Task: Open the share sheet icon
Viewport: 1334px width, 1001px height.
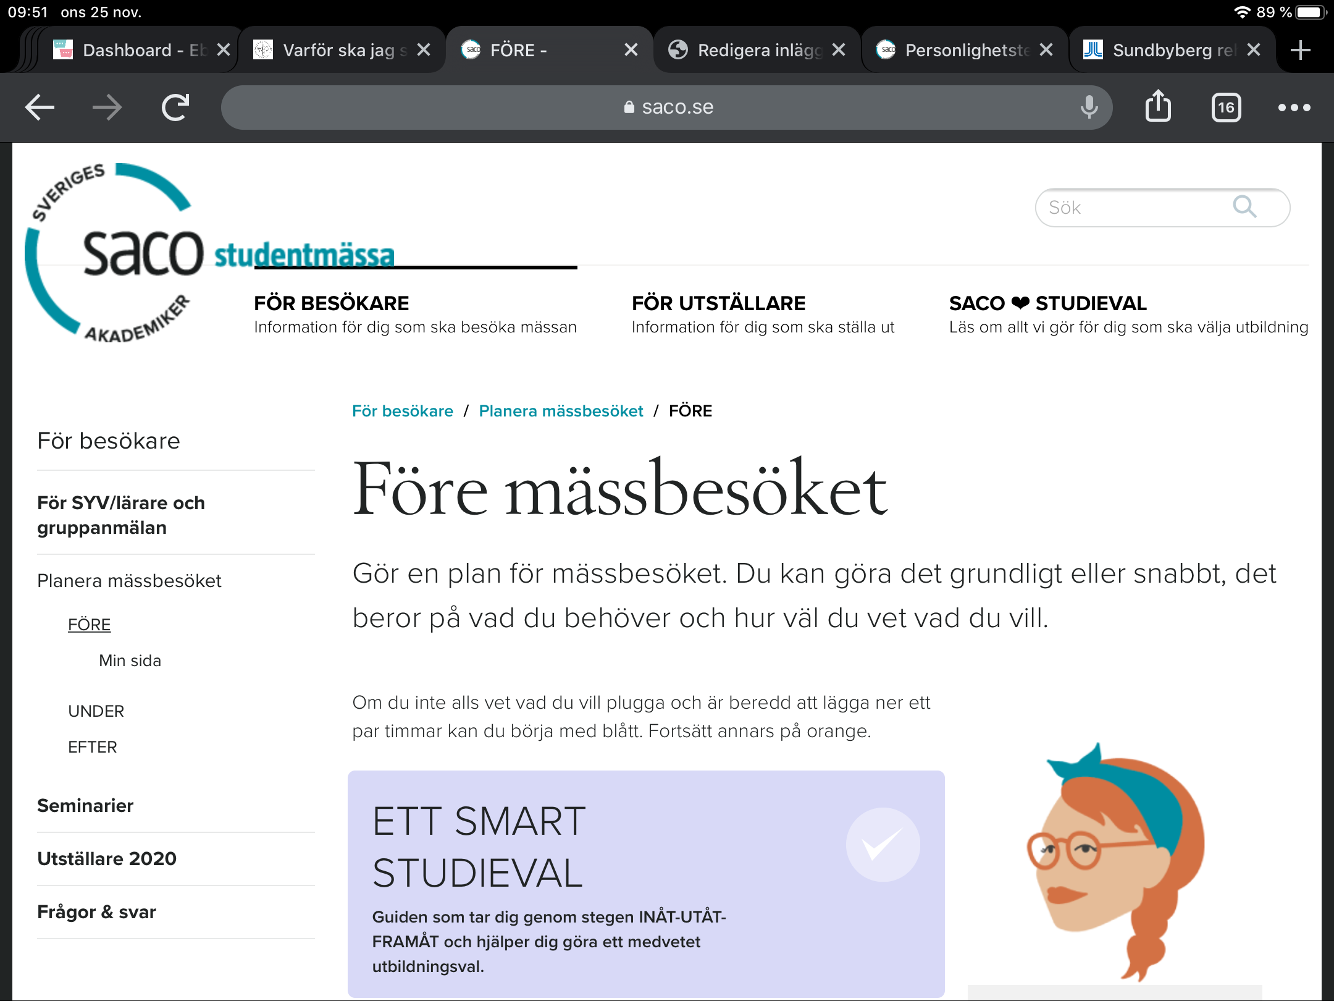Action: click(1158, 107)
